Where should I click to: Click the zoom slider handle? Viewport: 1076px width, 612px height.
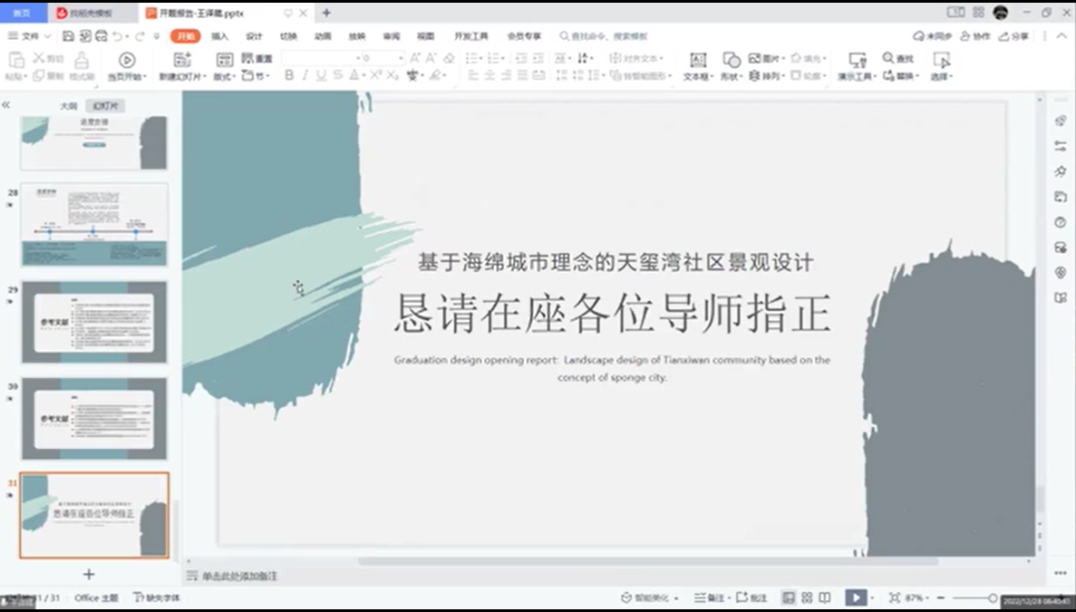pos(992,598)
